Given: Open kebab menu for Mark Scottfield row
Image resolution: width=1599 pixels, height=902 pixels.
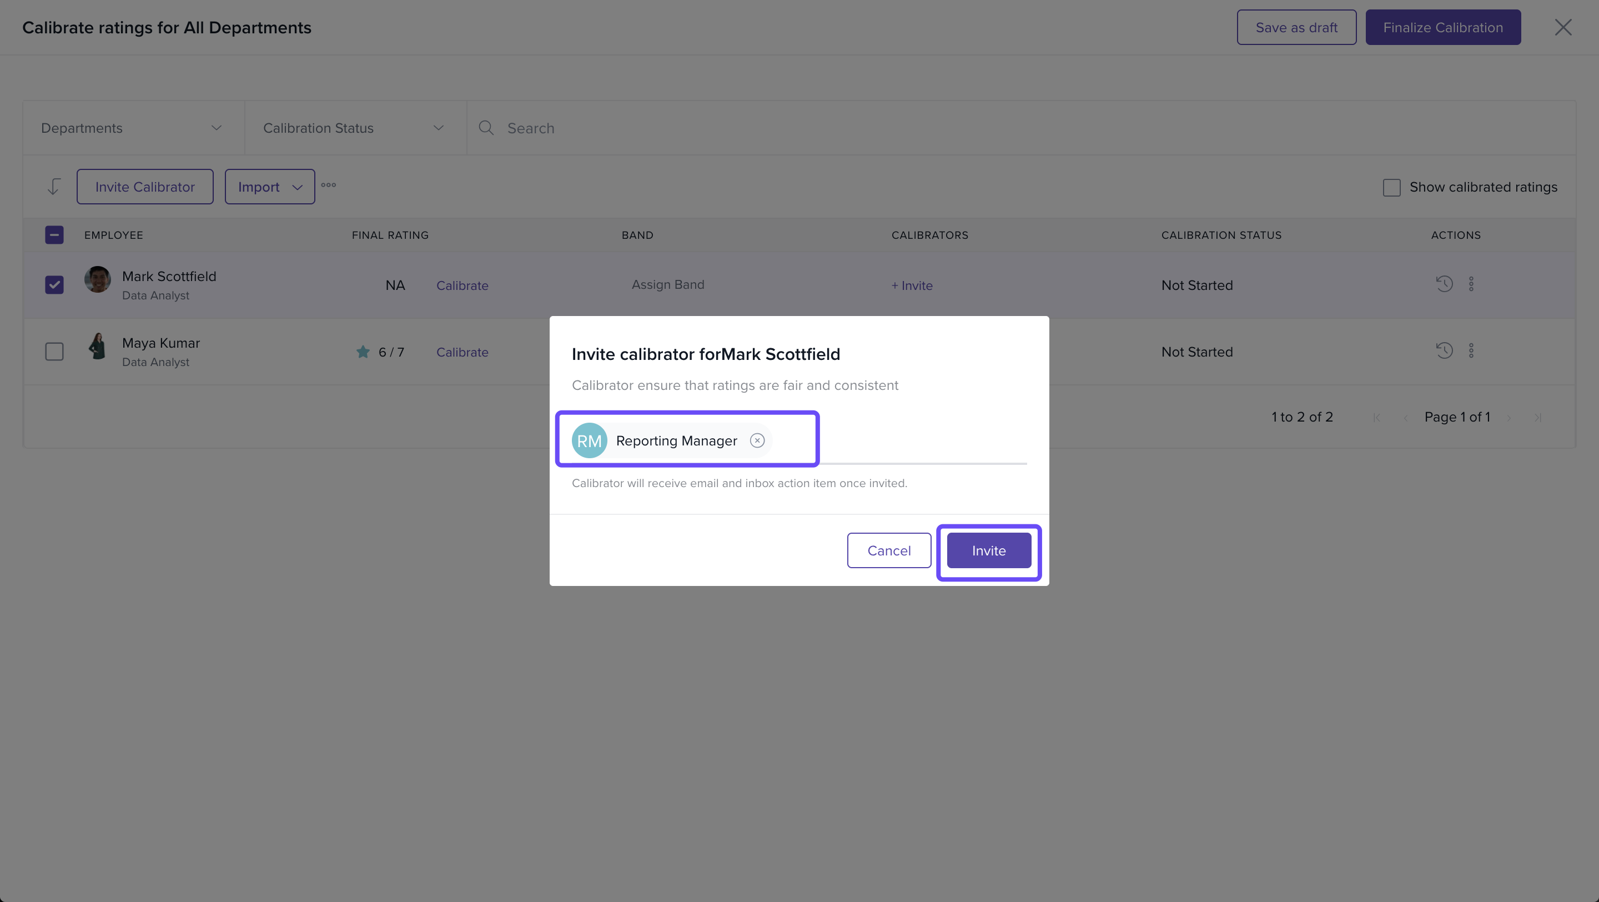Looking at the screenshot, I should 1471,284.
